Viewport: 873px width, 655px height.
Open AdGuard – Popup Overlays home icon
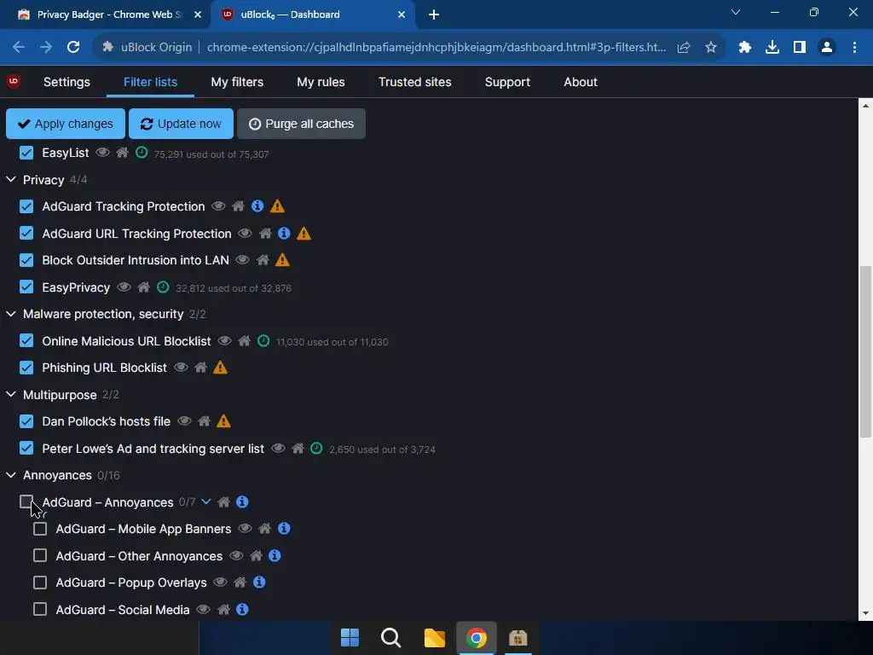(240, 582)
